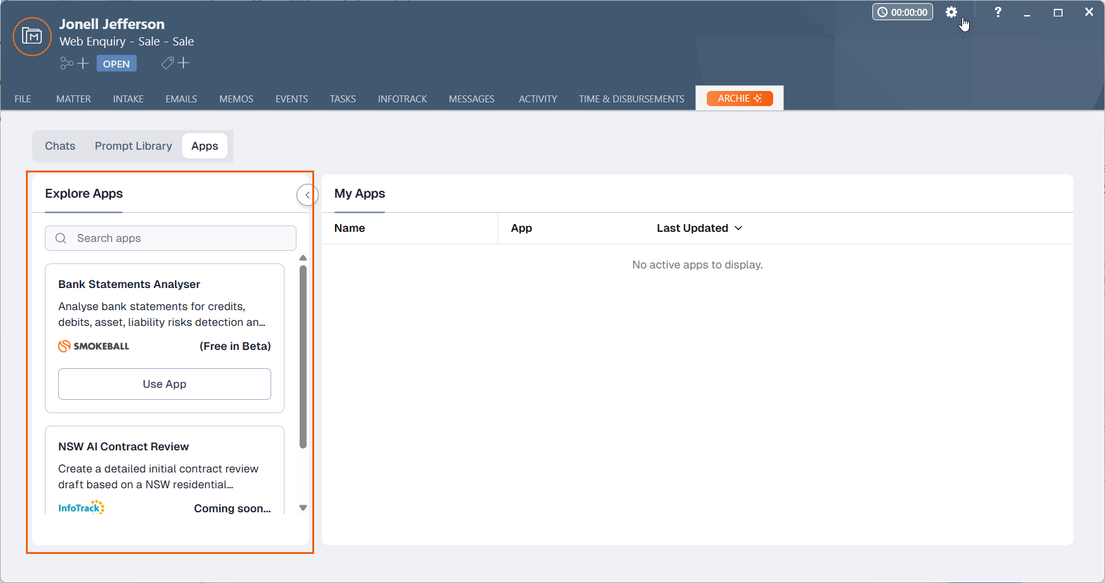
Task: Click the NSW AI Contract Review title
Action: point(123,447)
